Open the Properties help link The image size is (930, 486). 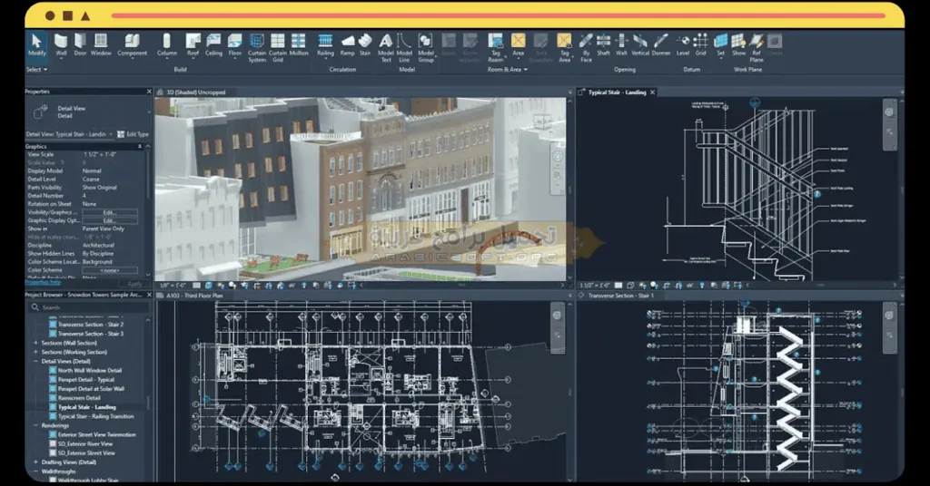tap(43, 282)
